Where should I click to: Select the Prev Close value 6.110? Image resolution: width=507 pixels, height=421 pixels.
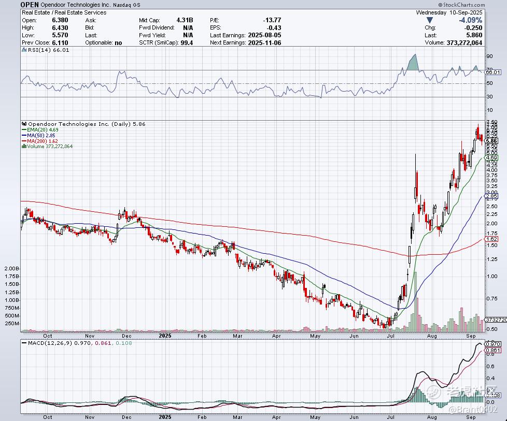pos(60,42)
